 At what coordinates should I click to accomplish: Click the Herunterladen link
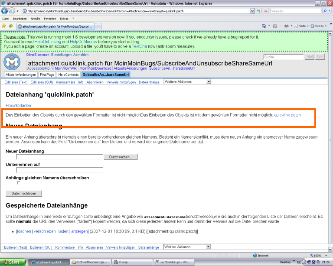point(18,105)
